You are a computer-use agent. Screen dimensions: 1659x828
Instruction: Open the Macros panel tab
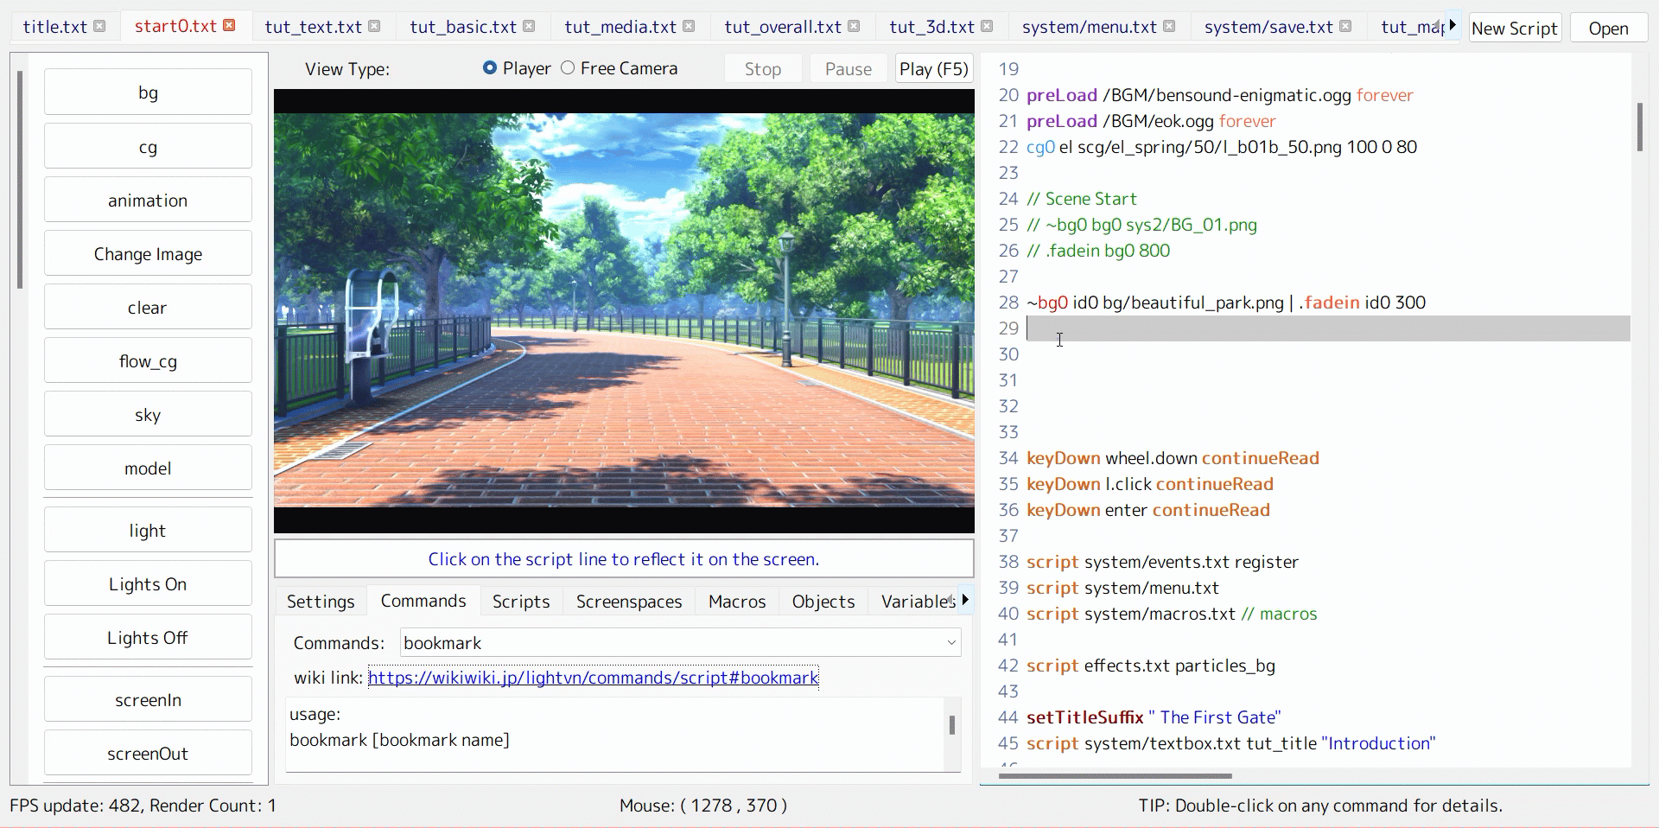pyautogui.click(x=737, y=602)
